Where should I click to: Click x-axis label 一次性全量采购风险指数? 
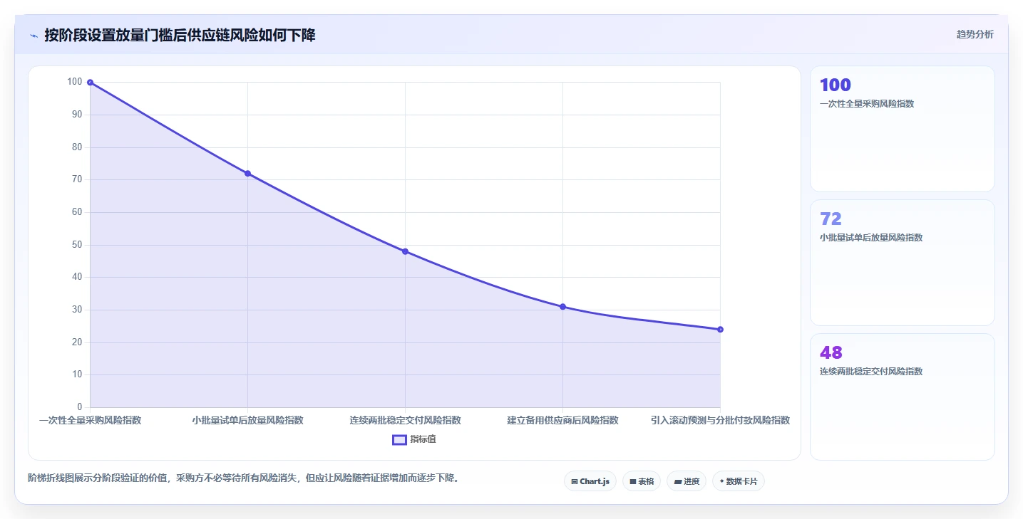pos(90,421)
